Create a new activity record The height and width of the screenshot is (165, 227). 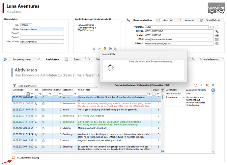(x=196, y=85)
